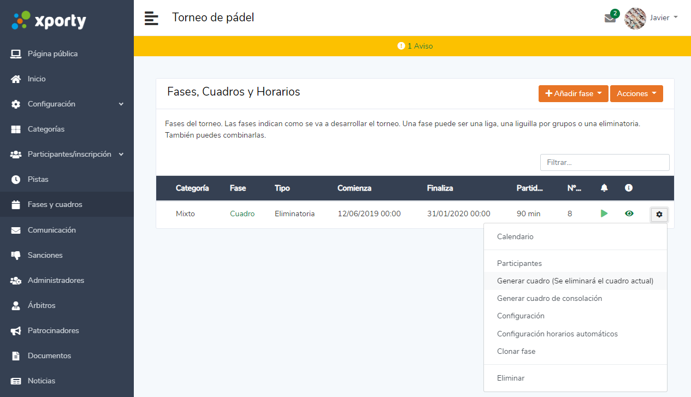
Task: Click the 1 Aviso warning banner
Action: pos(415,46)
